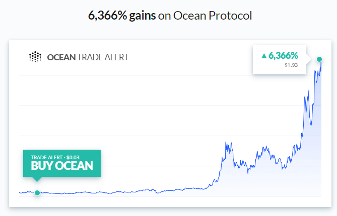Screen dimensions: 337x216
Task: Click TRADE ALERT in the chart title
Action: click(x=103, y=57)
